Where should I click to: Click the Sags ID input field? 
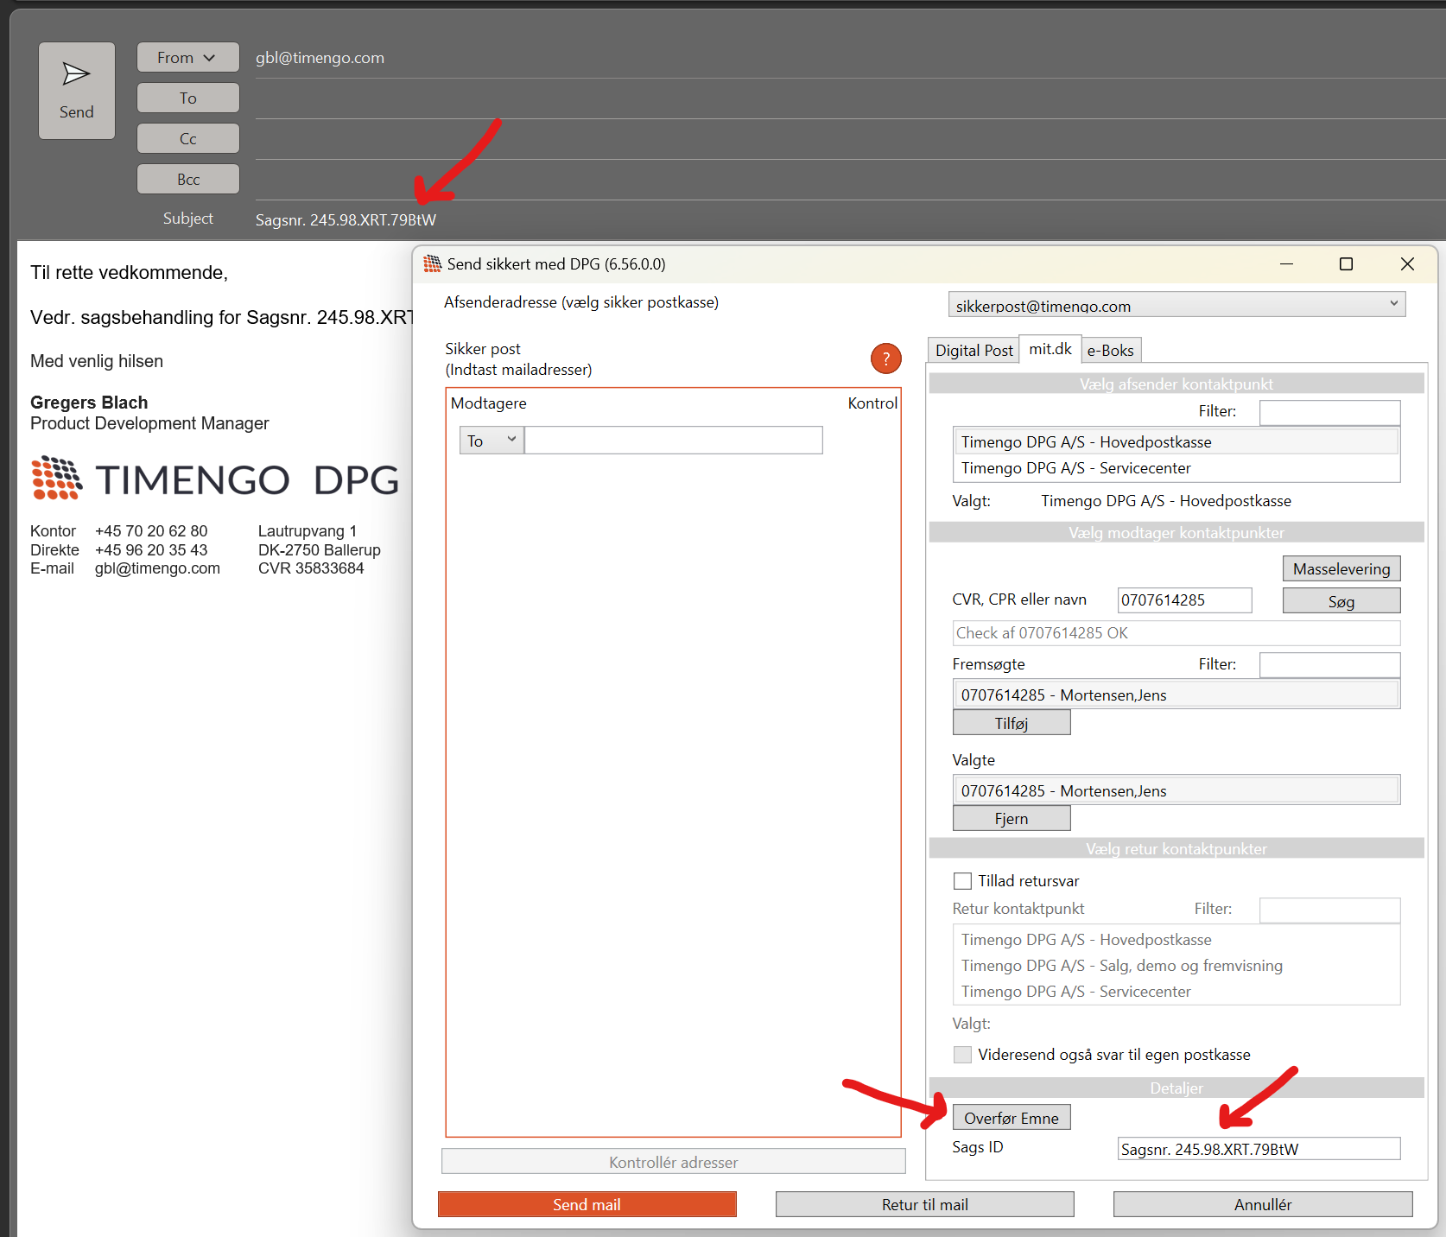(1258, 1149)
